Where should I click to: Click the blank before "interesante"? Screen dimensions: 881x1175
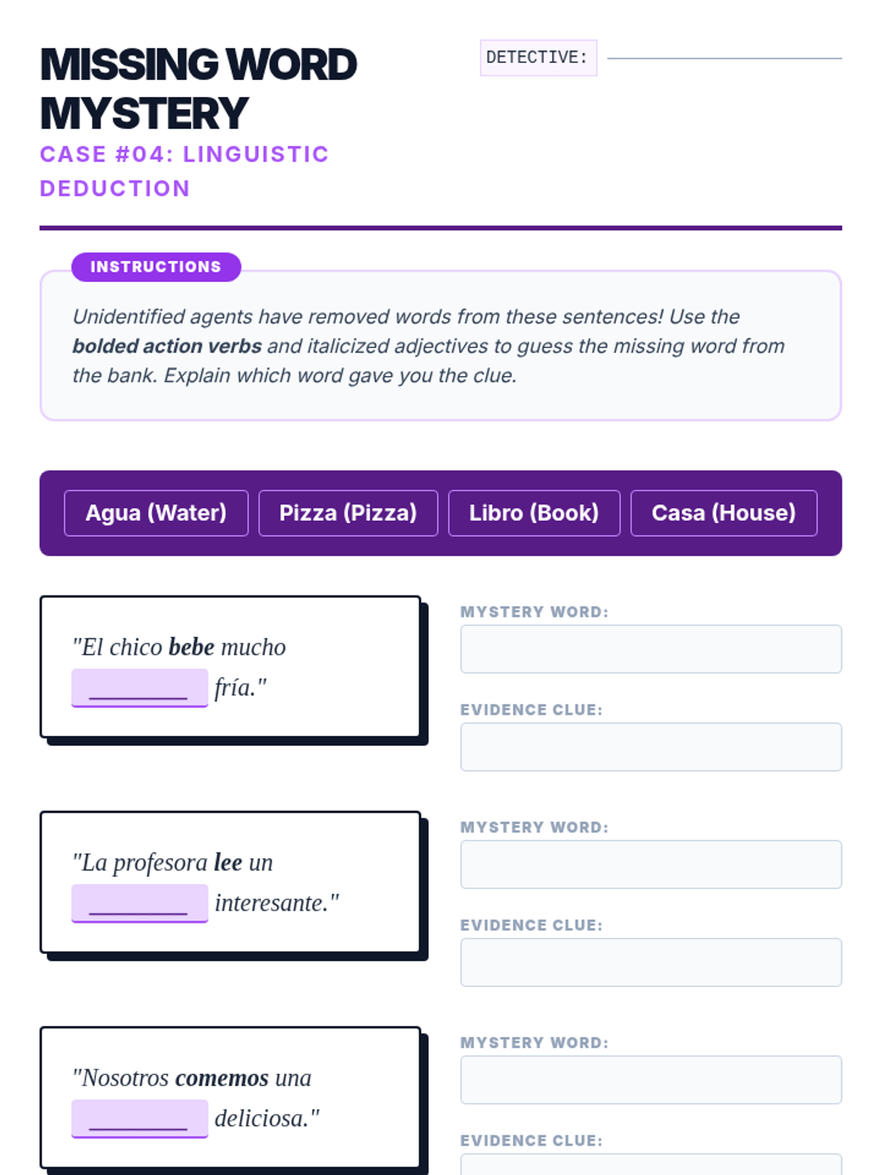pyautogui.click(x=139, y=903)
